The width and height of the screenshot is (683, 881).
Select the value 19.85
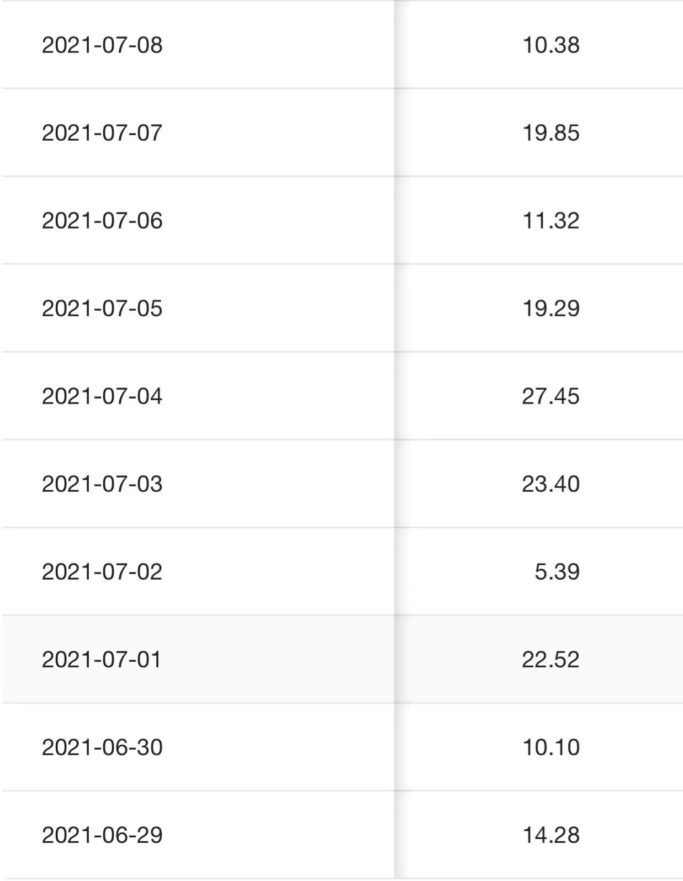(x=550, y=132)
